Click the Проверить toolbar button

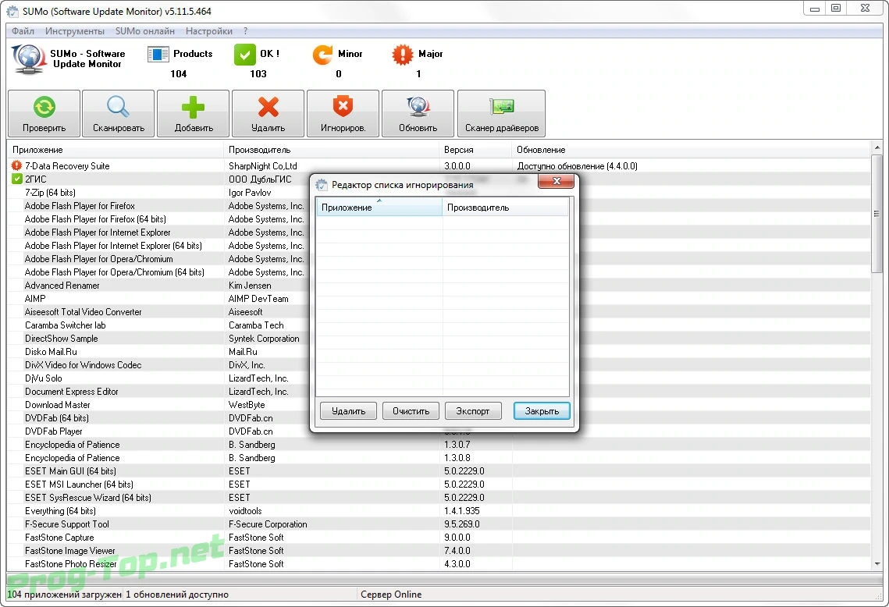tap(44, 113)
